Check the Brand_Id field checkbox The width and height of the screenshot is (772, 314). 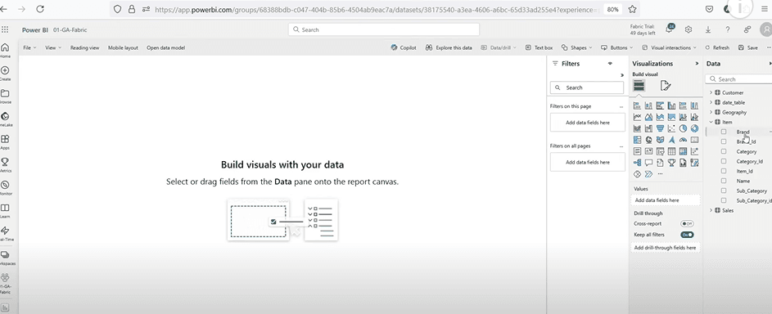click(724, 141)
